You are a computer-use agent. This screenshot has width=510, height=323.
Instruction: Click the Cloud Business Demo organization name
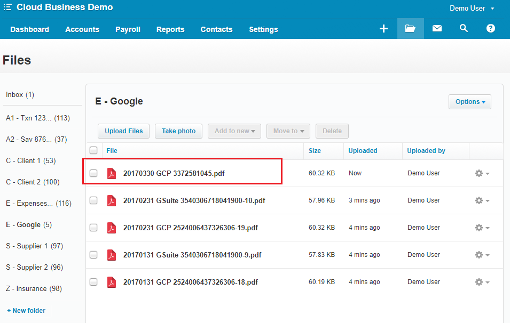65,7
